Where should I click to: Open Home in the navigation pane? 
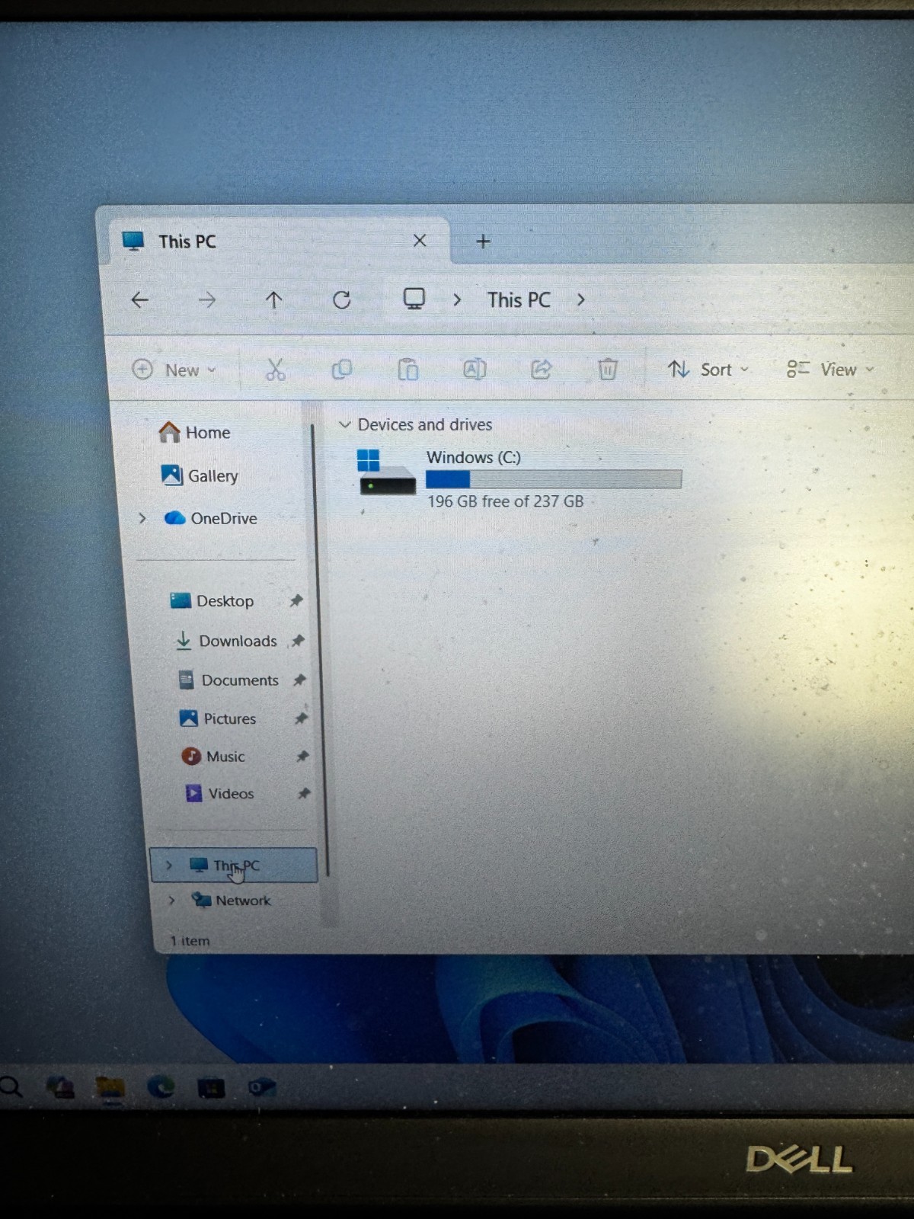(193, 433)
